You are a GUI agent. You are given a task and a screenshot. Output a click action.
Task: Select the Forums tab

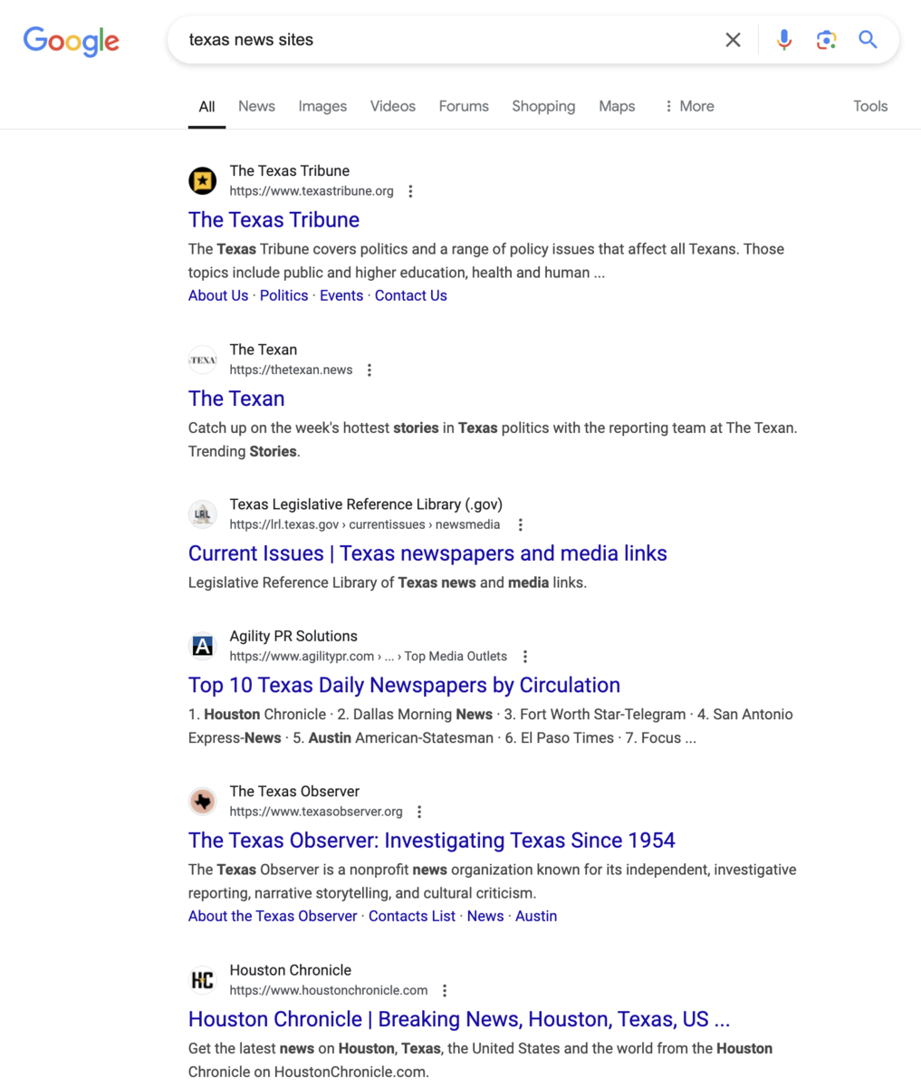point(464,106)
